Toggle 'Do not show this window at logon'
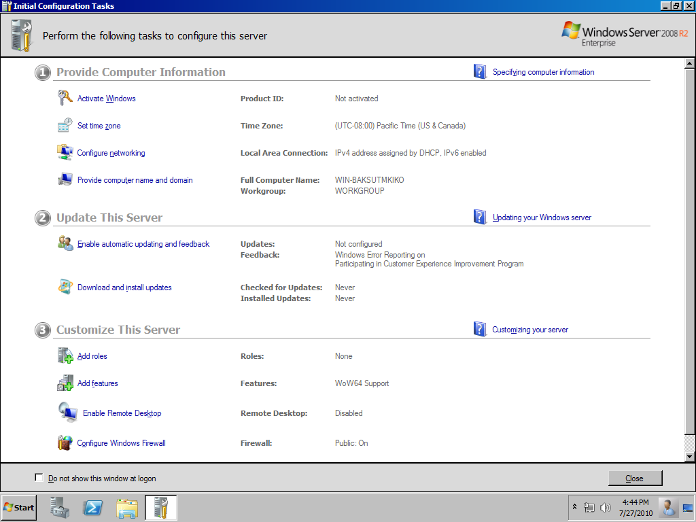696x522 pixels. (39, 478)
